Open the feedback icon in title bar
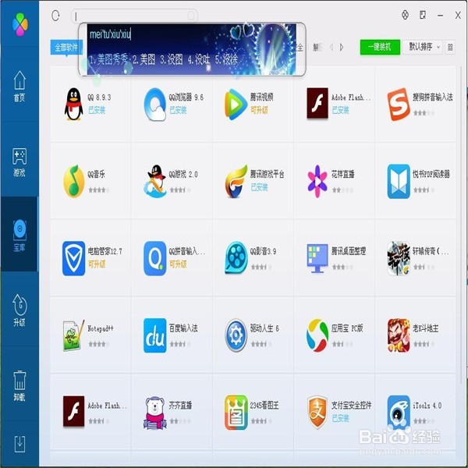468x468 pixels. [423, 15]
